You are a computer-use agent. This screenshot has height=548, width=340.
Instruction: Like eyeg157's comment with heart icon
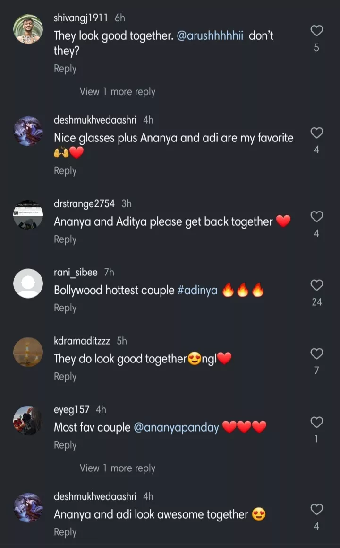click(316, 423)
